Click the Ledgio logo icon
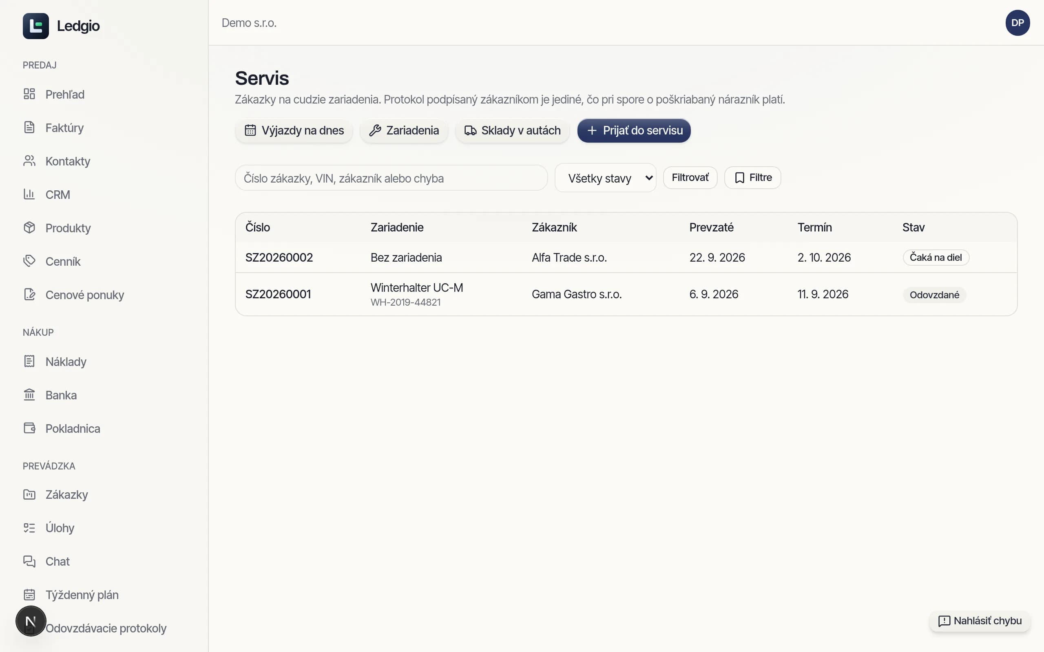The height and width of the screenshot is (652, 1044). click(x=36, y=26)
